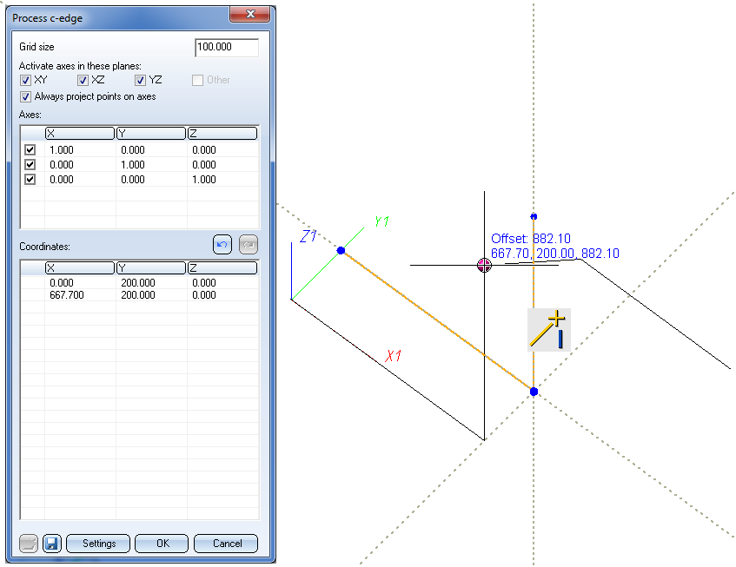736x567 pixels.
Task: Click the X column header in Axes table
Action: [x=80, y=133]
